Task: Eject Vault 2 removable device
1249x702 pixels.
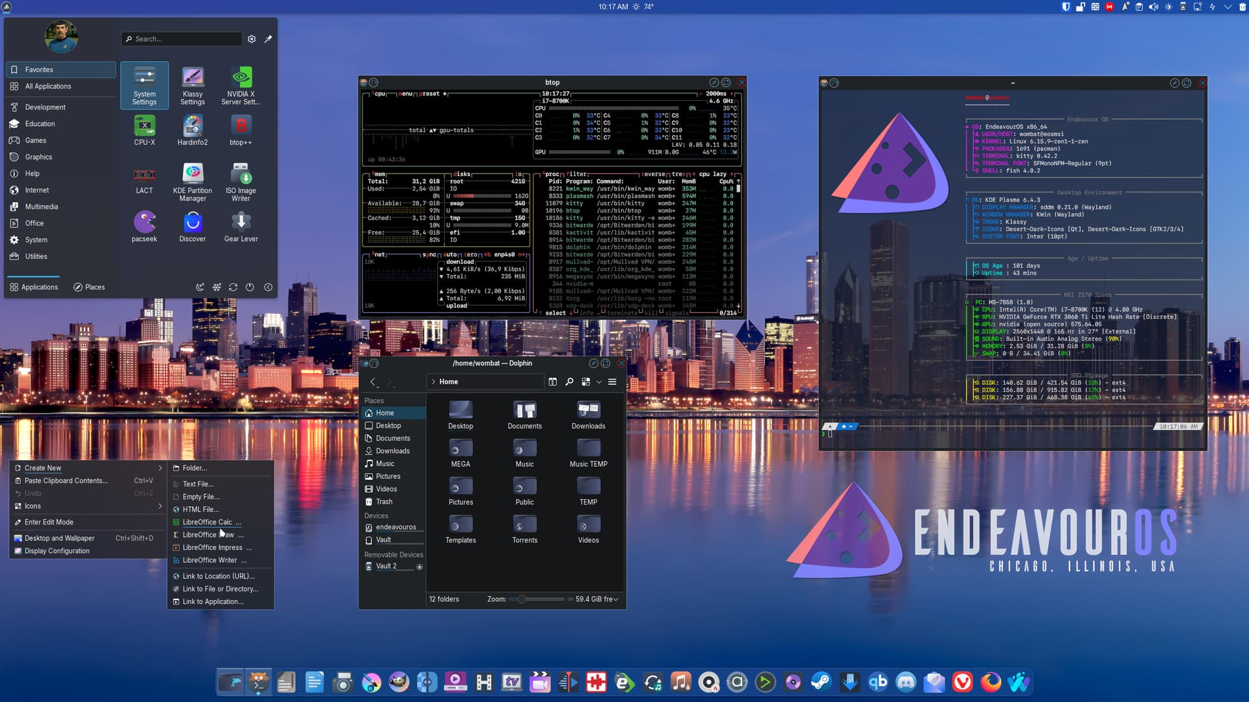Action: [x=420, y=567]
